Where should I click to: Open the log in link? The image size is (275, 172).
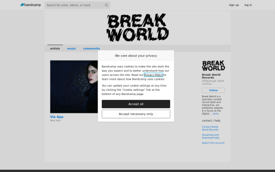[248, 5]
